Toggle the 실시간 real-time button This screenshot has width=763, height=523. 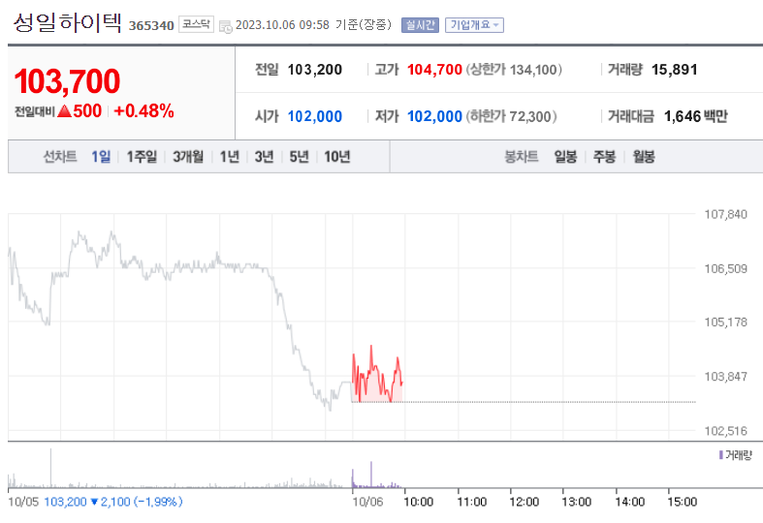click(420, 25)
